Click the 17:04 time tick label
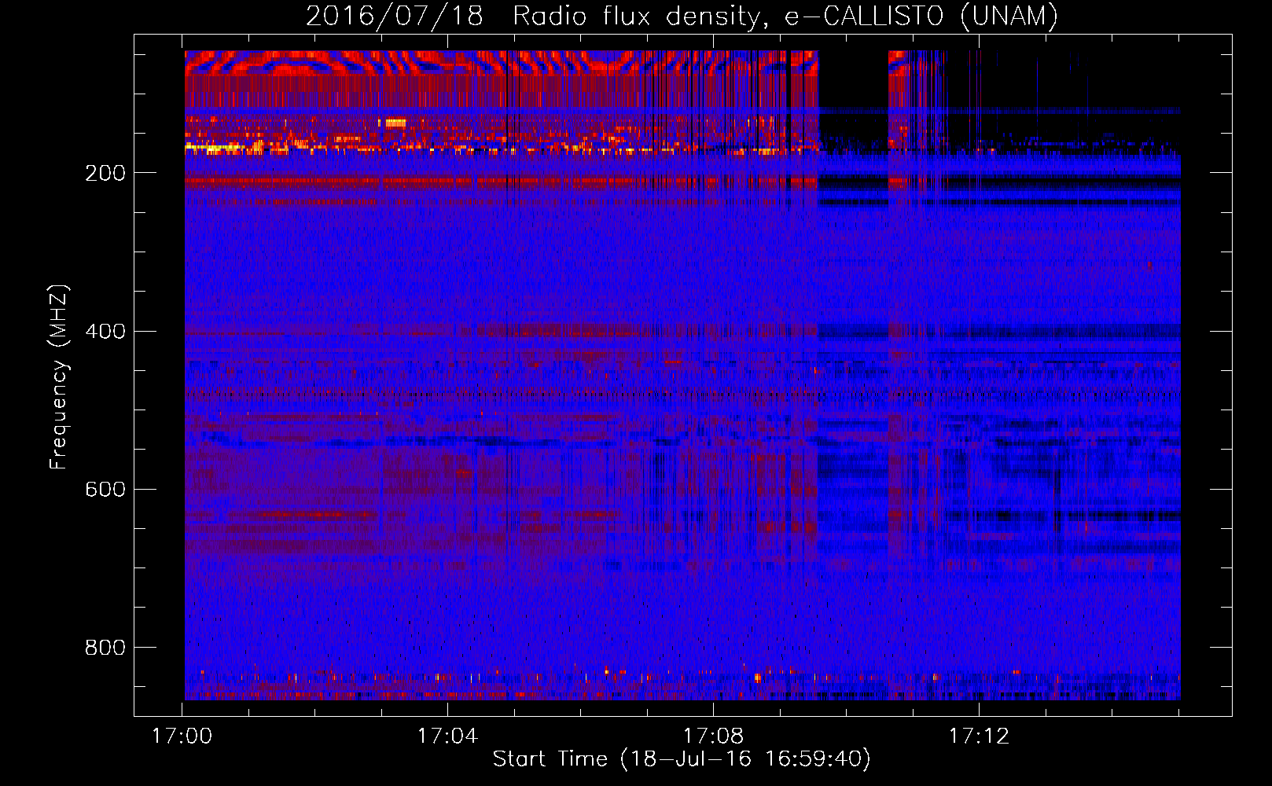This screenshot has height=786, width=1272. (447, 736)
